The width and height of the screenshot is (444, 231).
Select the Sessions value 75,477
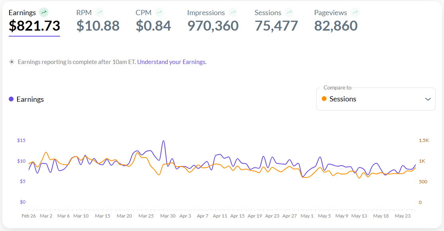276,26
